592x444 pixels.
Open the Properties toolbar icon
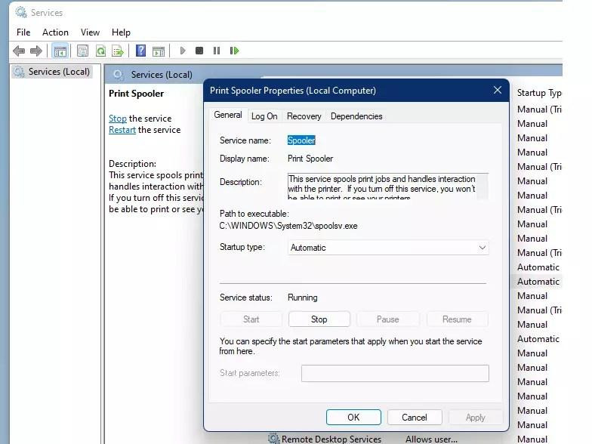pyautogui.click(x=82, y=51)
